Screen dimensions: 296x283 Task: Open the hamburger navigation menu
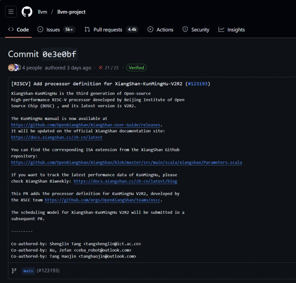click(11, 12)
